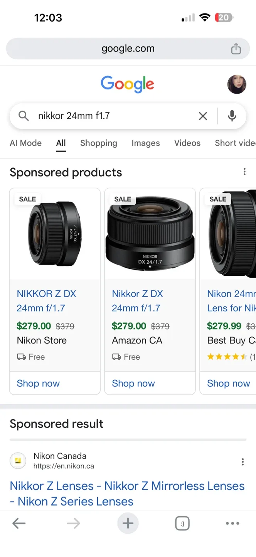
Task: Tap the magnifying glass icon in the search bar
Action: click(x=23, y=116)
